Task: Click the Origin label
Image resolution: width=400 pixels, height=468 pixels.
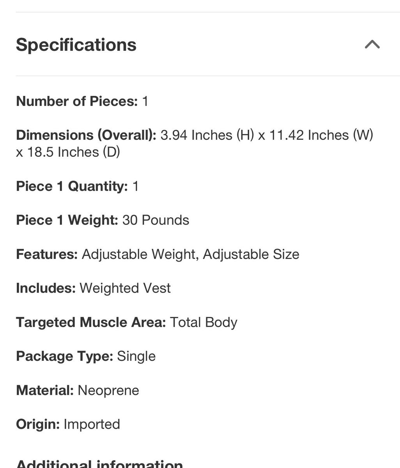Action: pyautogui.click(x=38, y=424)
